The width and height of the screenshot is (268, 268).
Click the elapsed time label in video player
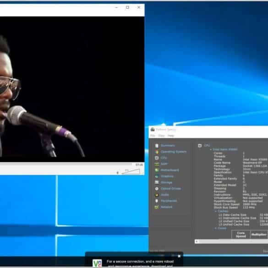[139, 165]
